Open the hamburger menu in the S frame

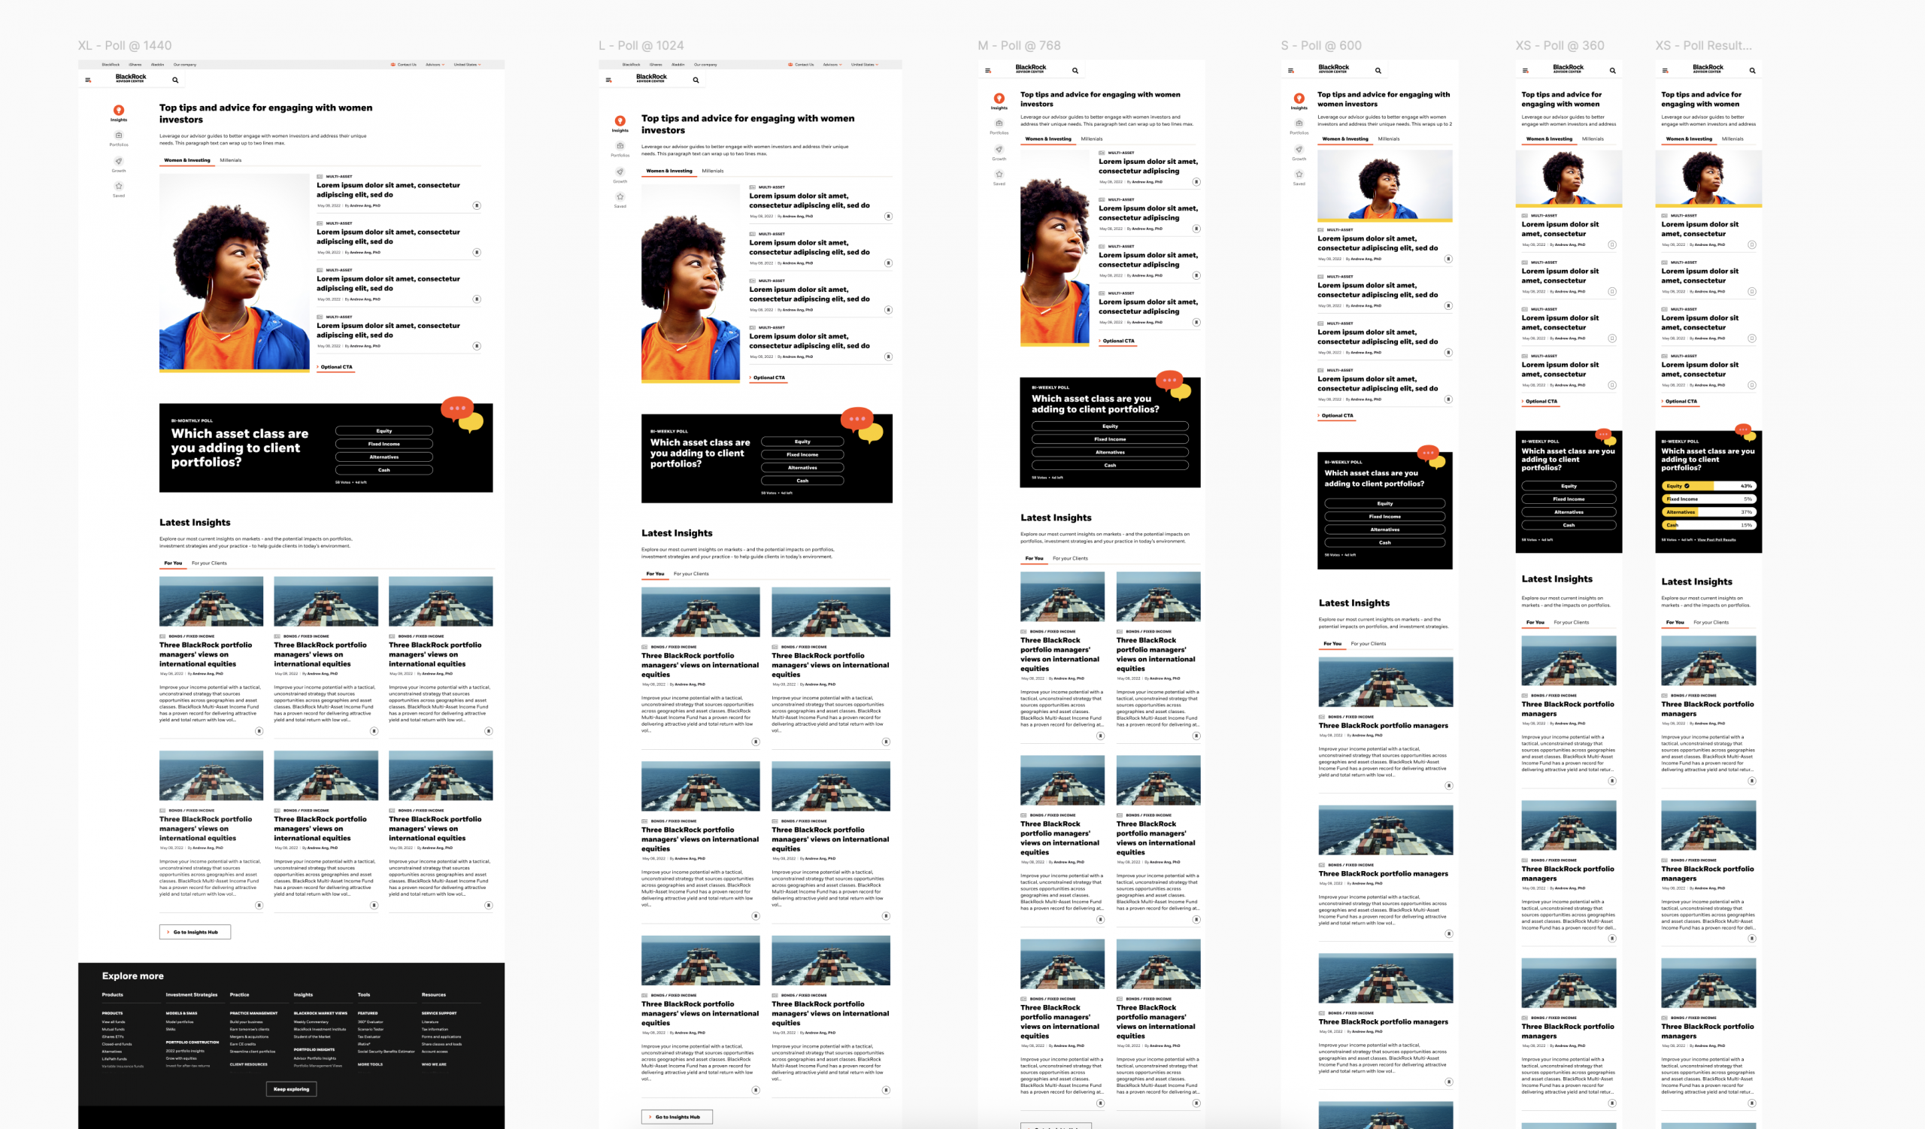pyautogui.click(x=1290, y=70)
